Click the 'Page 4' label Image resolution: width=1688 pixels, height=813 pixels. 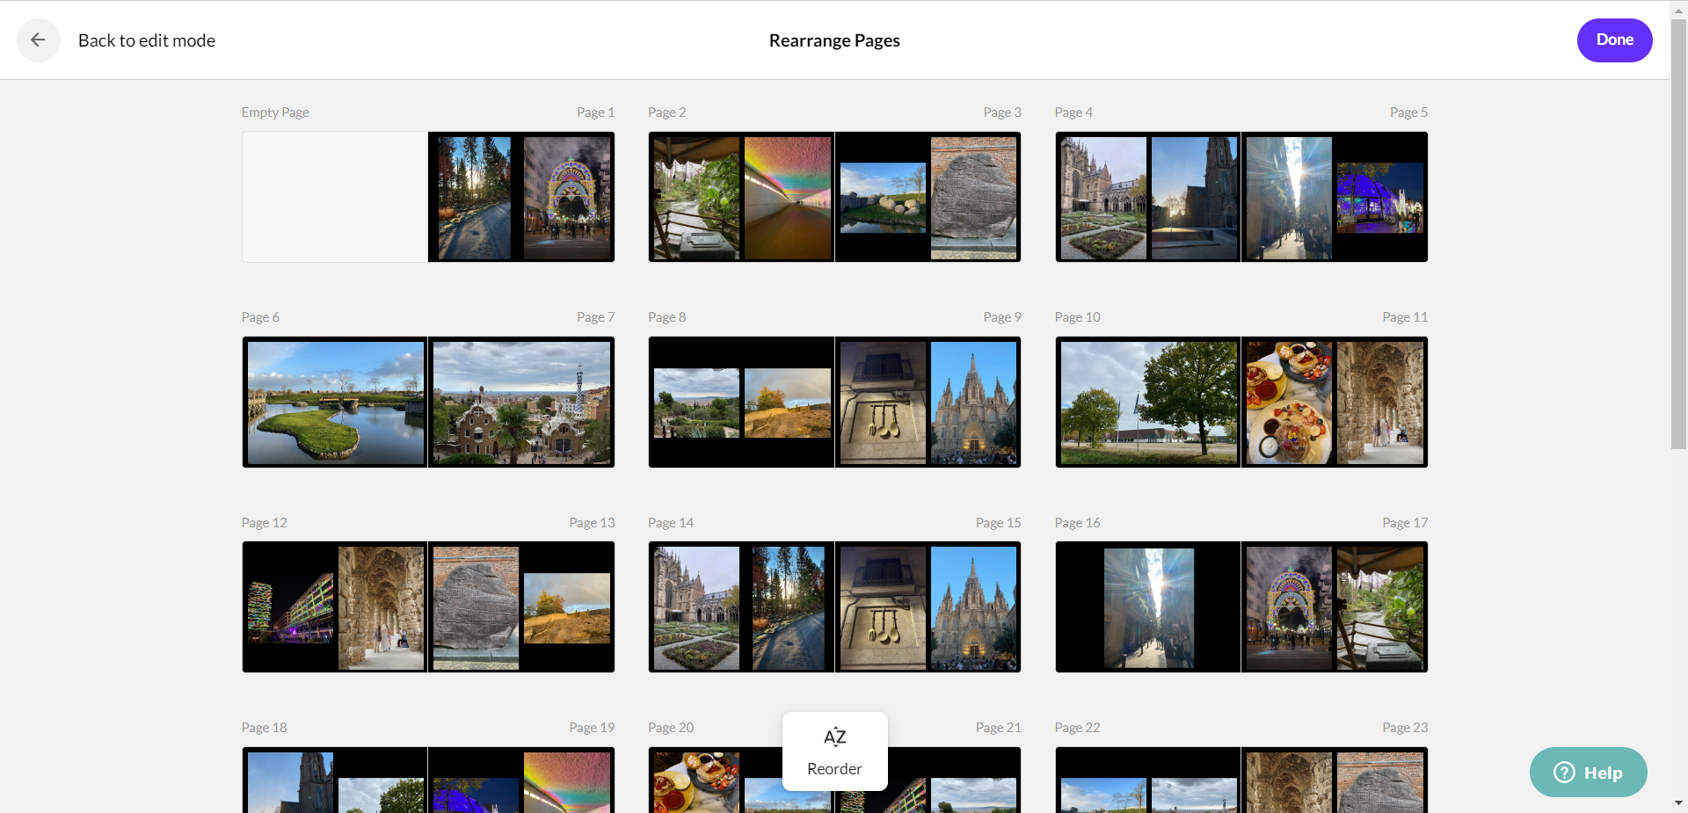(1073, 113)
